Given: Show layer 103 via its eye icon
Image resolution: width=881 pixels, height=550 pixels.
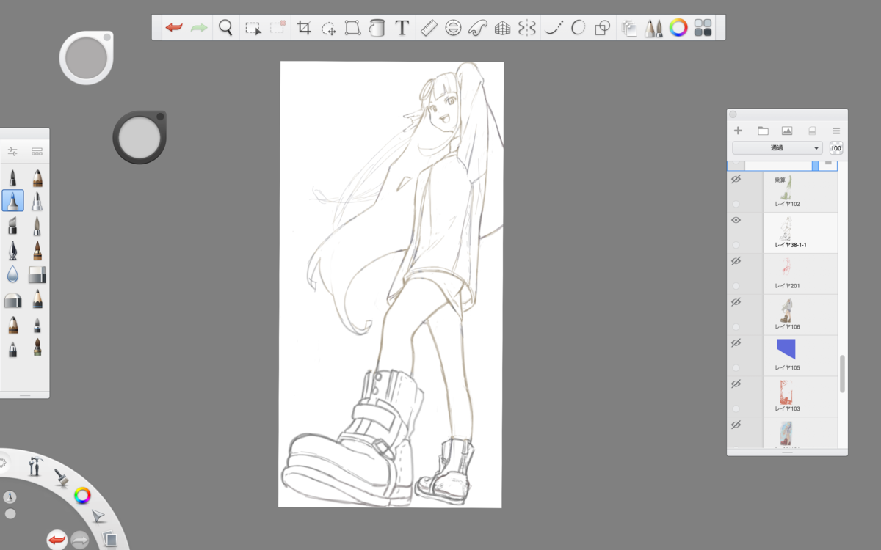Looking at the screenshot, I should (736, 384).
